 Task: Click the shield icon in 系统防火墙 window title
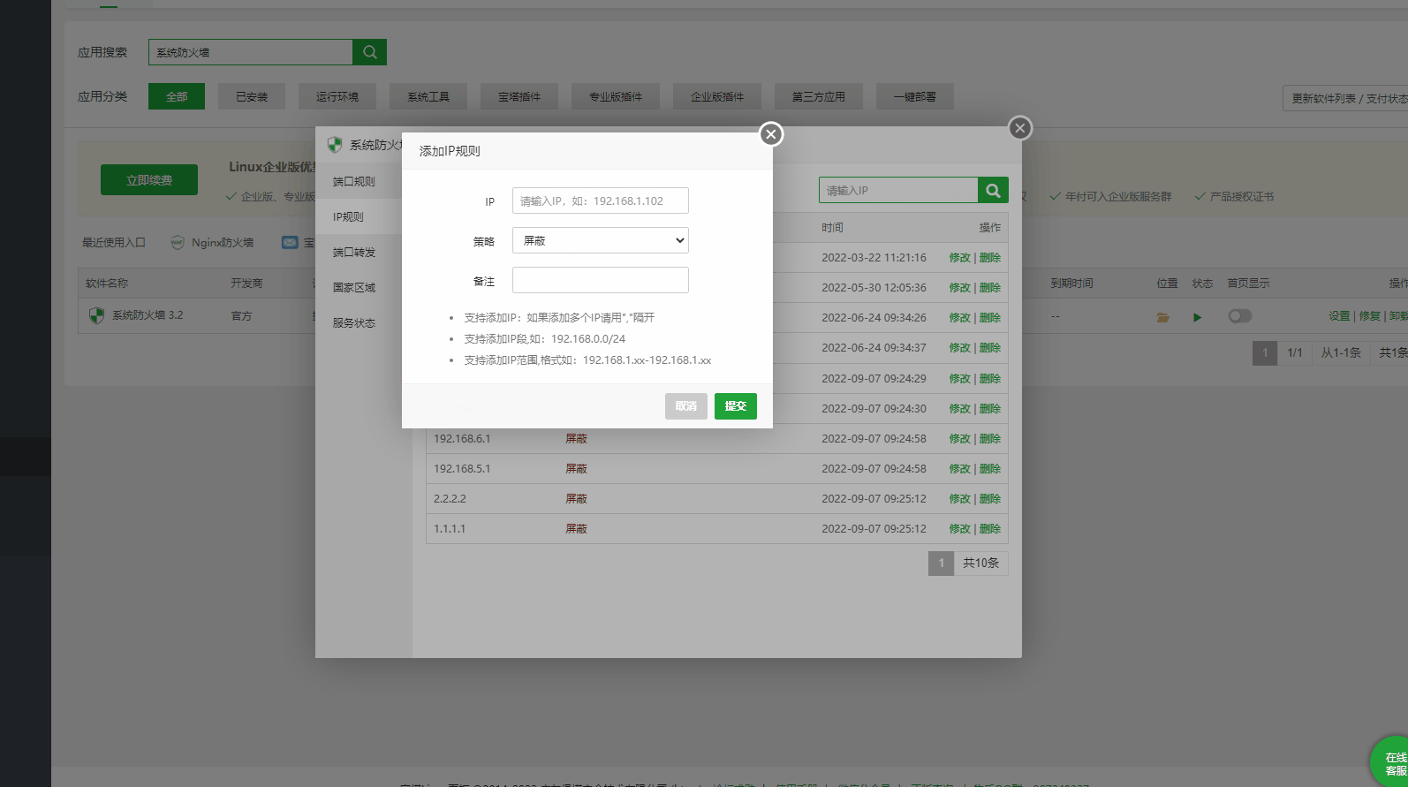coord(335,144)
